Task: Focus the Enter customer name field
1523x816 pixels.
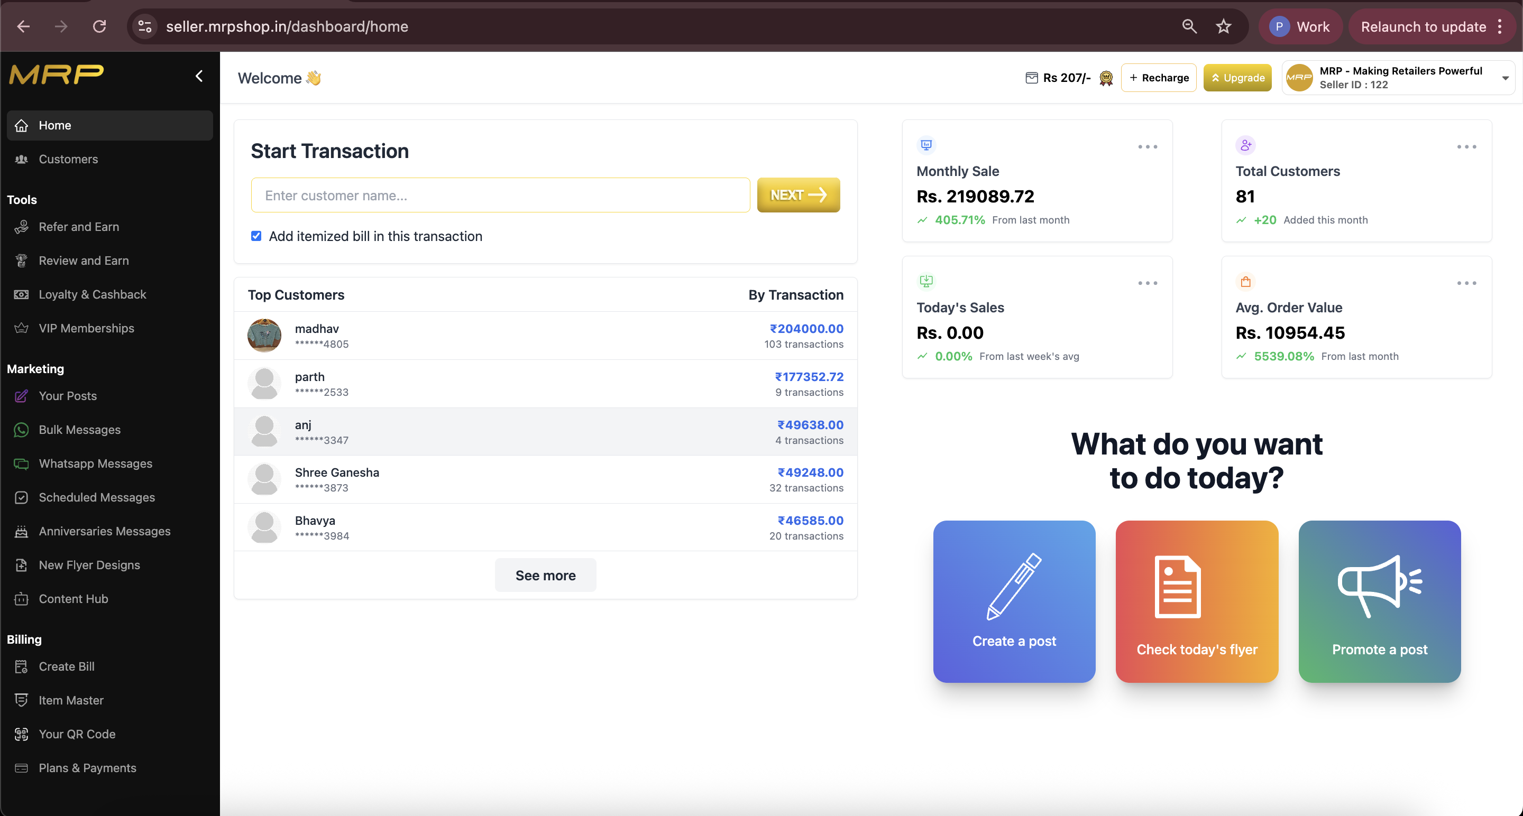Action: click(x=500, y=195)
